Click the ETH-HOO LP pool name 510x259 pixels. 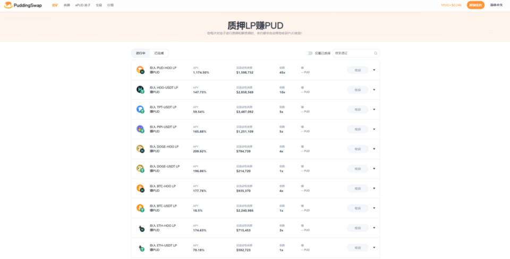163,226
